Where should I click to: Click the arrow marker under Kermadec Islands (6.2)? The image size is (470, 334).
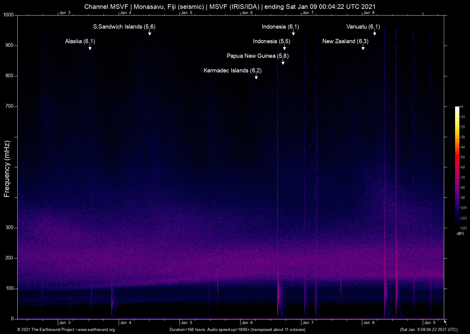(x=256, y=77)
